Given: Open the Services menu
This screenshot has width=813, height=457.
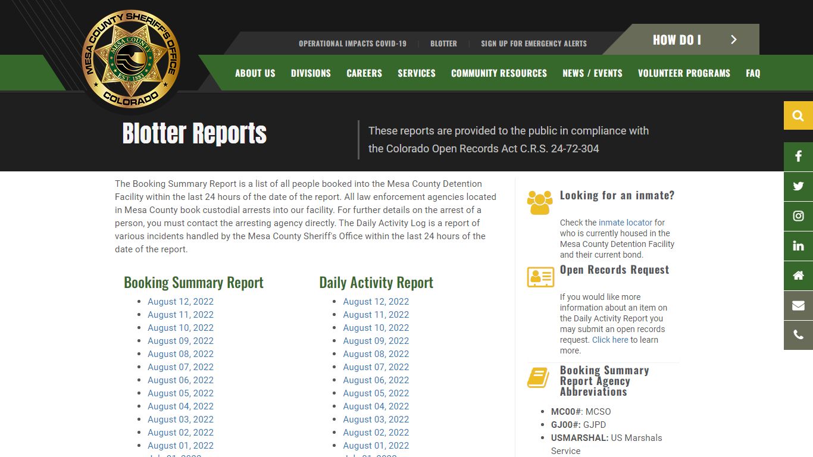Looking at the screenshot, I should (x=417, y=73).
